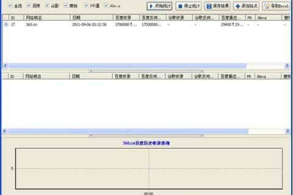Select the 17500000 Baidu backlinks cell
This screenshot has width=293, height=195.
click(151, 24)
